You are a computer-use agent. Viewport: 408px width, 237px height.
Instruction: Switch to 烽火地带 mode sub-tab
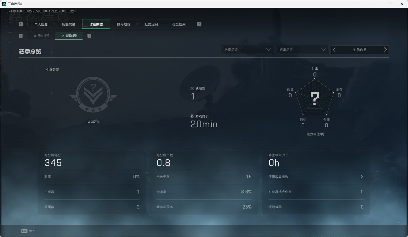(x=41, y=36)
